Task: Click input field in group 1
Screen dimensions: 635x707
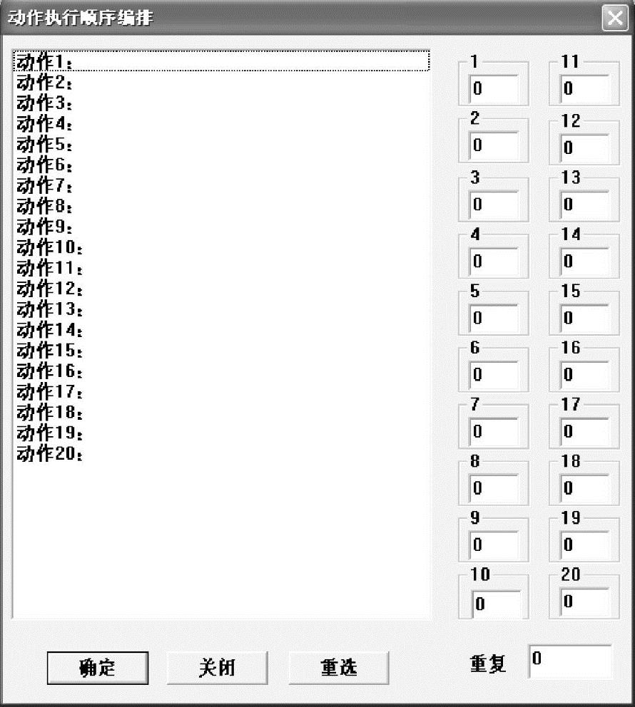Action: tap(493, 89)
